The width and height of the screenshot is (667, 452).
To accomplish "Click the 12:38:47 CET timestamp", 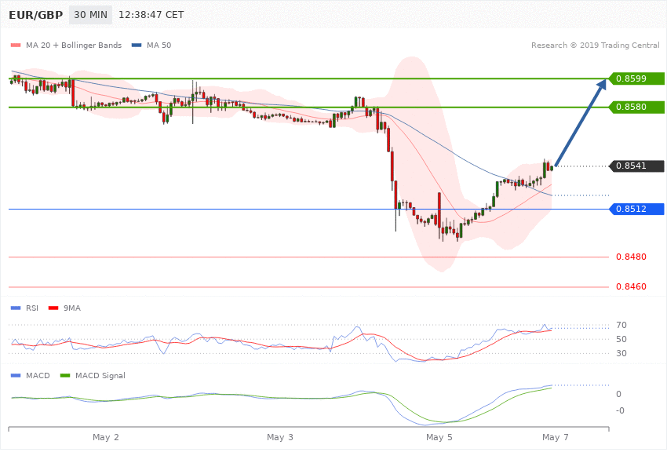I will (151, 15).
